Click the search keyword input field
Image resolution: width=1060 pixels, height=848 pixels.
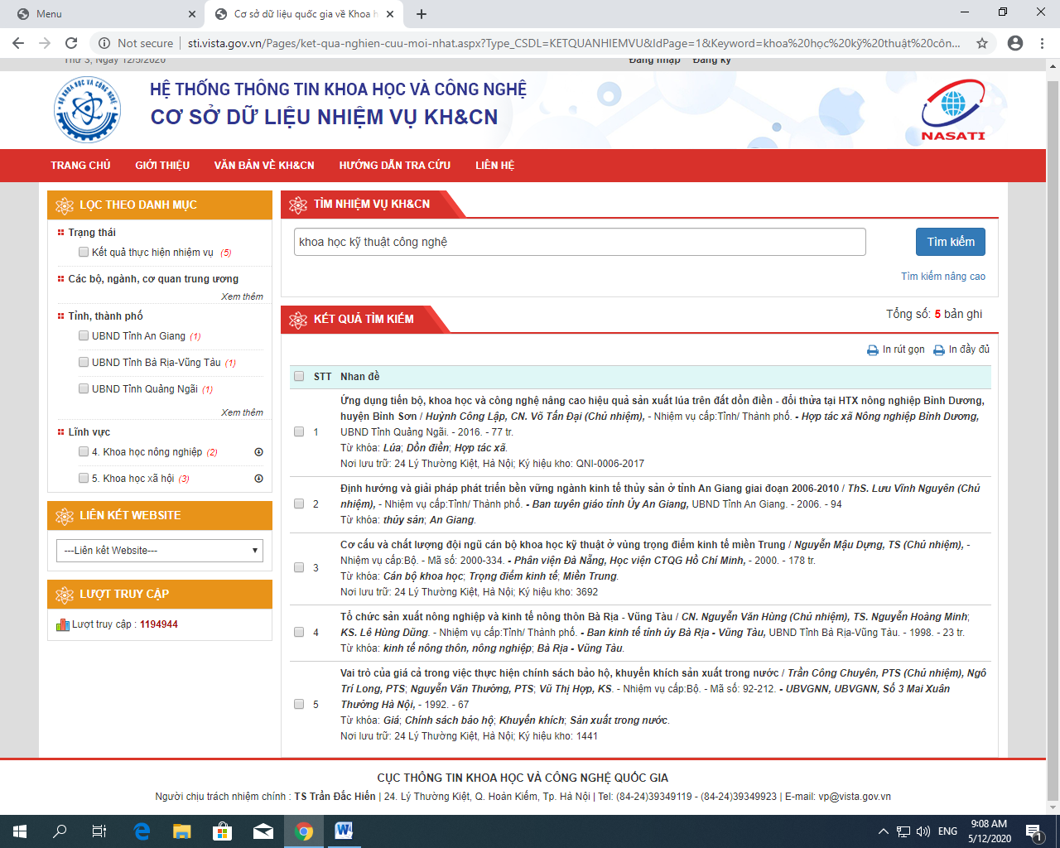(580, 242)
